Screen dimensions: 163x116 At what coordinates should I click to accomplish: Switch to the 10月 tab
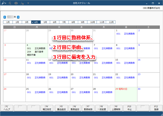[x=92, y=22]
